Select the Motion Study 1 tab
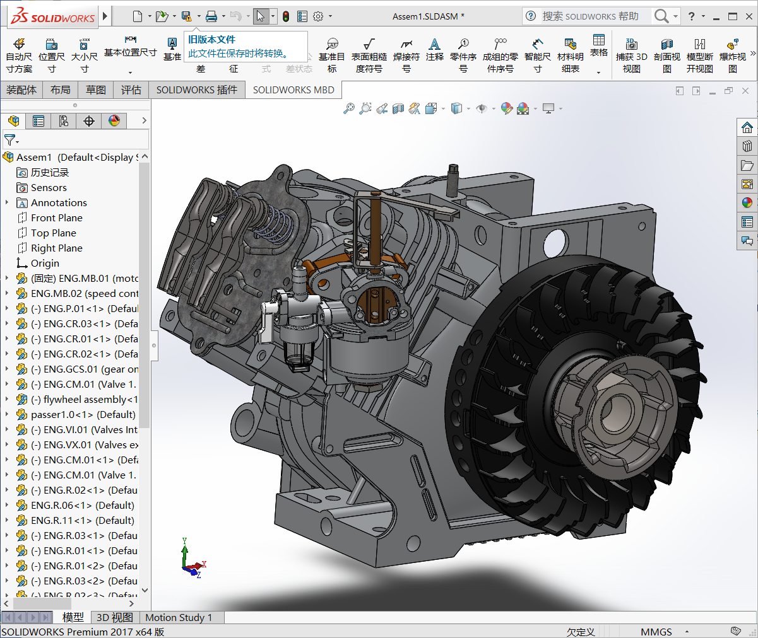The width and height of the screenshot is (758, 638). (x=179, y=617)
